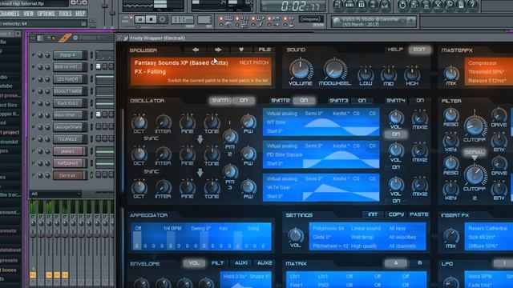Screen dimensions: 513x288
Task: Click filter 1 DRIVE knob
Action: pos(499,115)
